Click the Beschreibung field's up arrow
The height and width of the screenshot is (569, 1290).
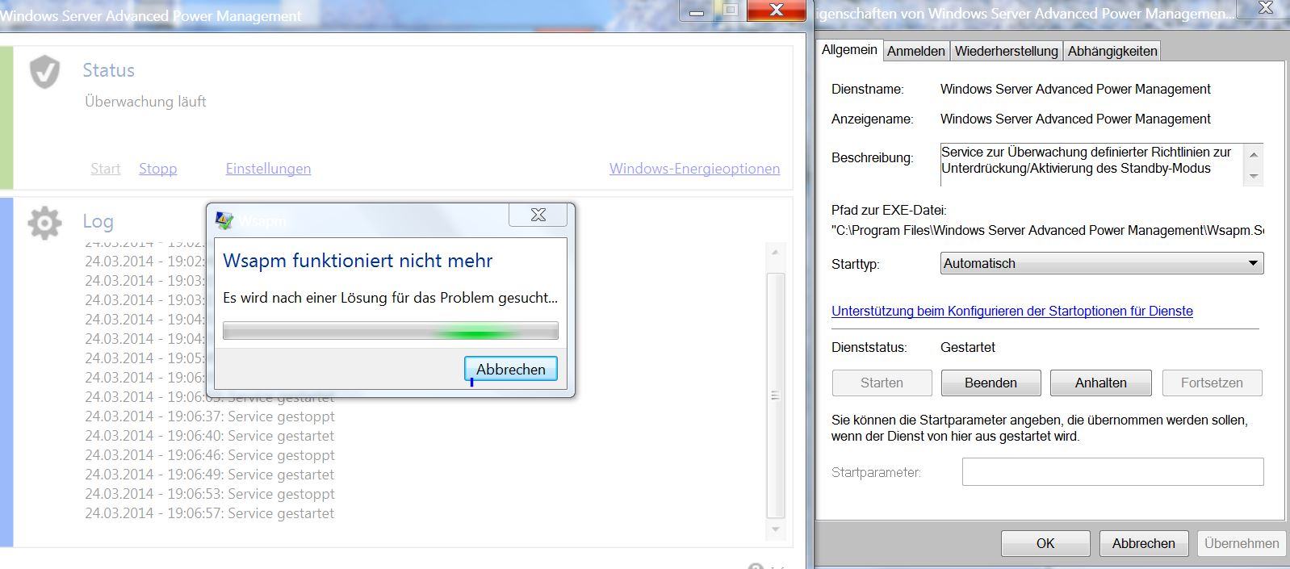1254,155
